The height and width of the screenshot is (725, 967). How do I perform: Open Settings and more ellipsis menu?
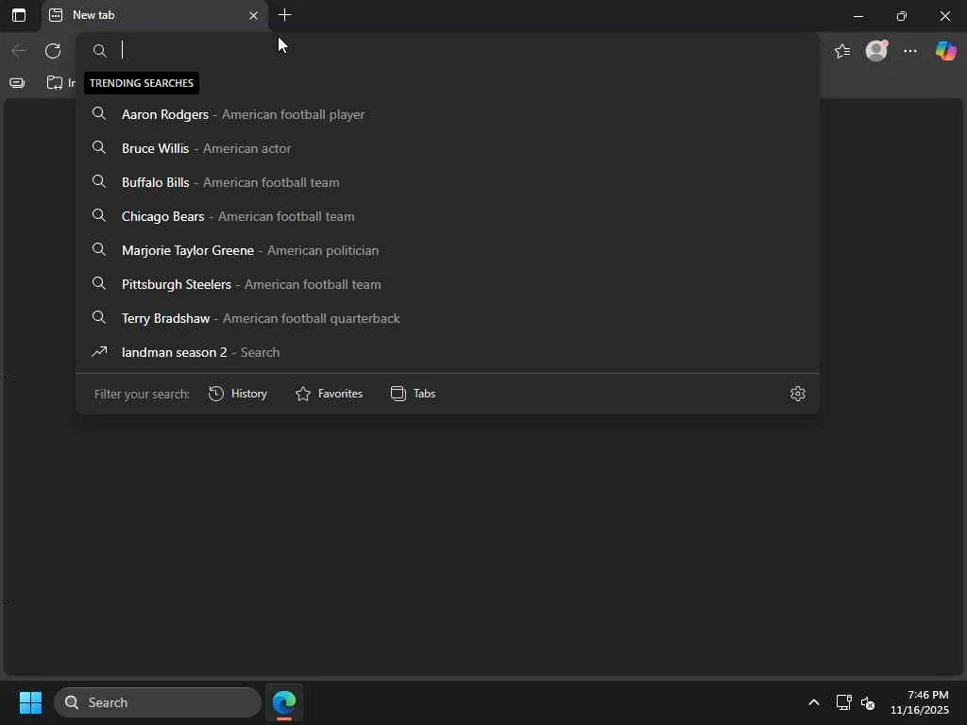pos(910,51)
